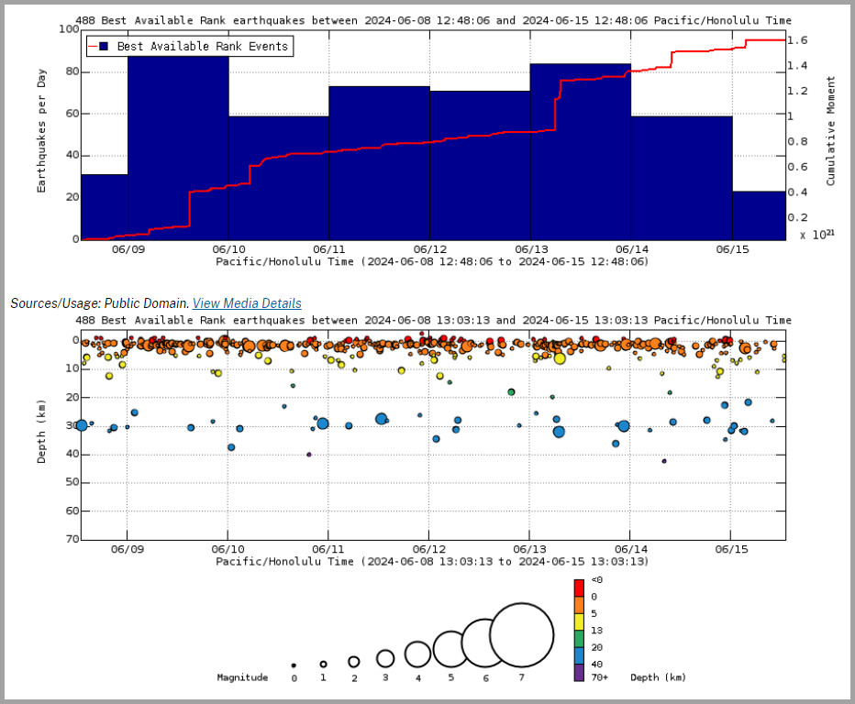Viewport: 855px width, 704px height.
Task: Click the 06/12 tick label on the depth chart
Action: point(428,549)
